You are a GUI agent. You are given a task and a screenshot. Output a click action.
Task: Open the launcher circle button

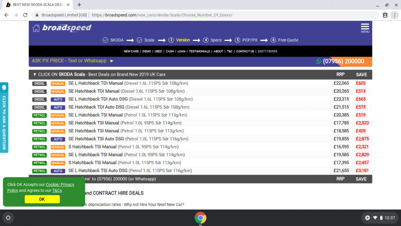click(8, 218)
